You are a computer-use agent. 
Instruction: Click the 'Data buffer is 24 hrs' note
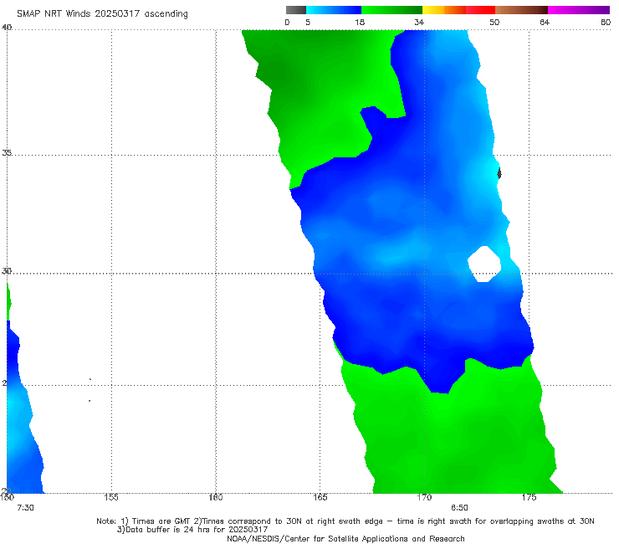[192, 530]
